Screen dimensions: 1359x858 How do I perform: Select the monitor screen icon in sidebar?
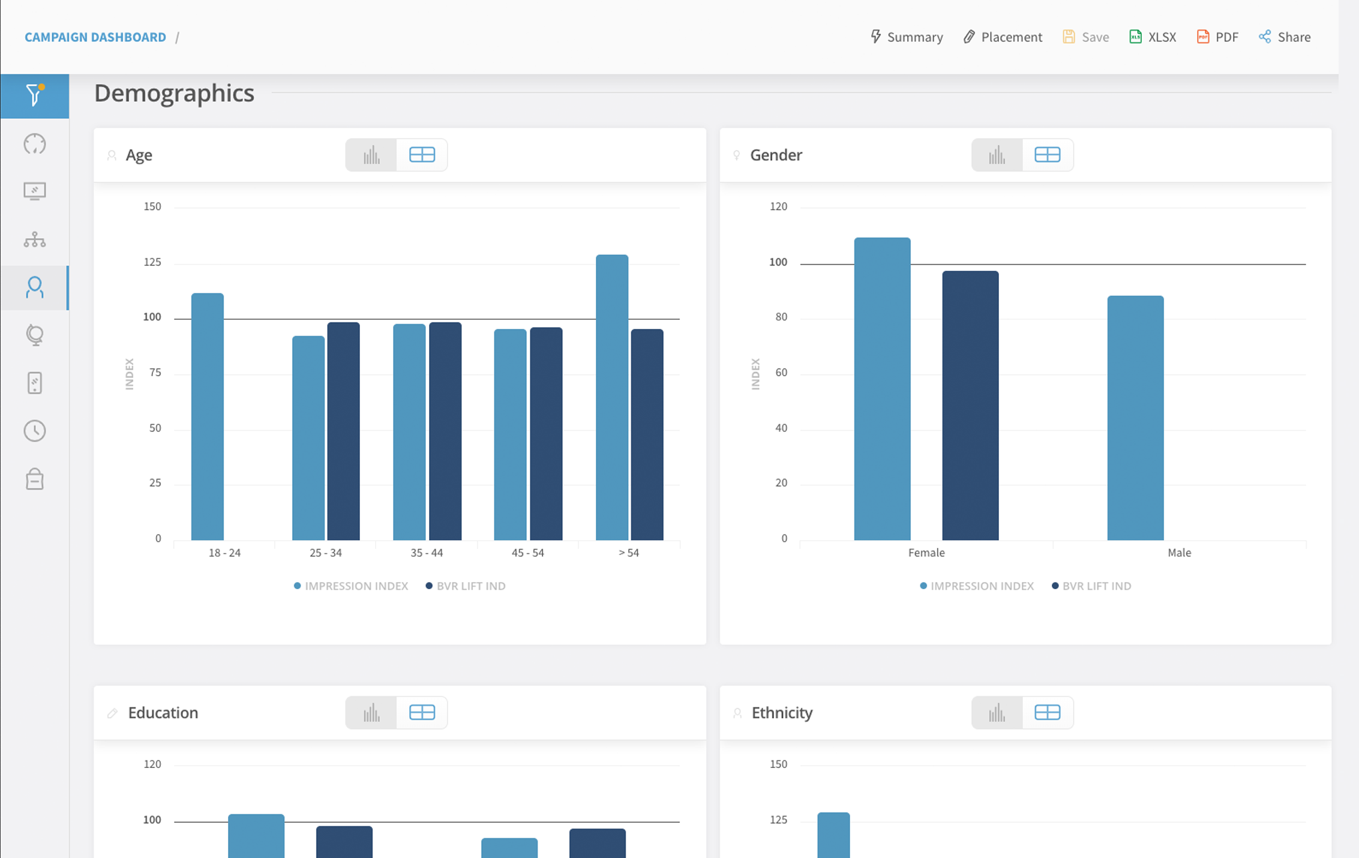(35, 191)
